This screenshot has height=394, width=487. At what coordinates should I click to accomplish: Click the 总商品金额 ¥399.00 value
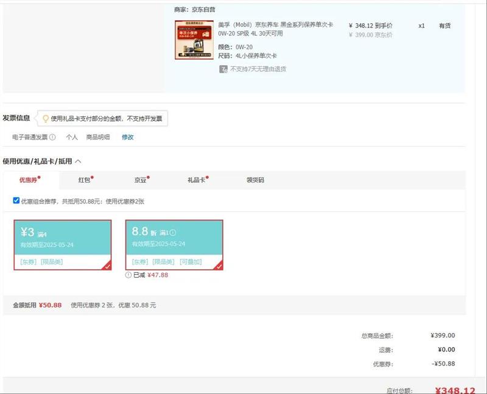point(443,336)
